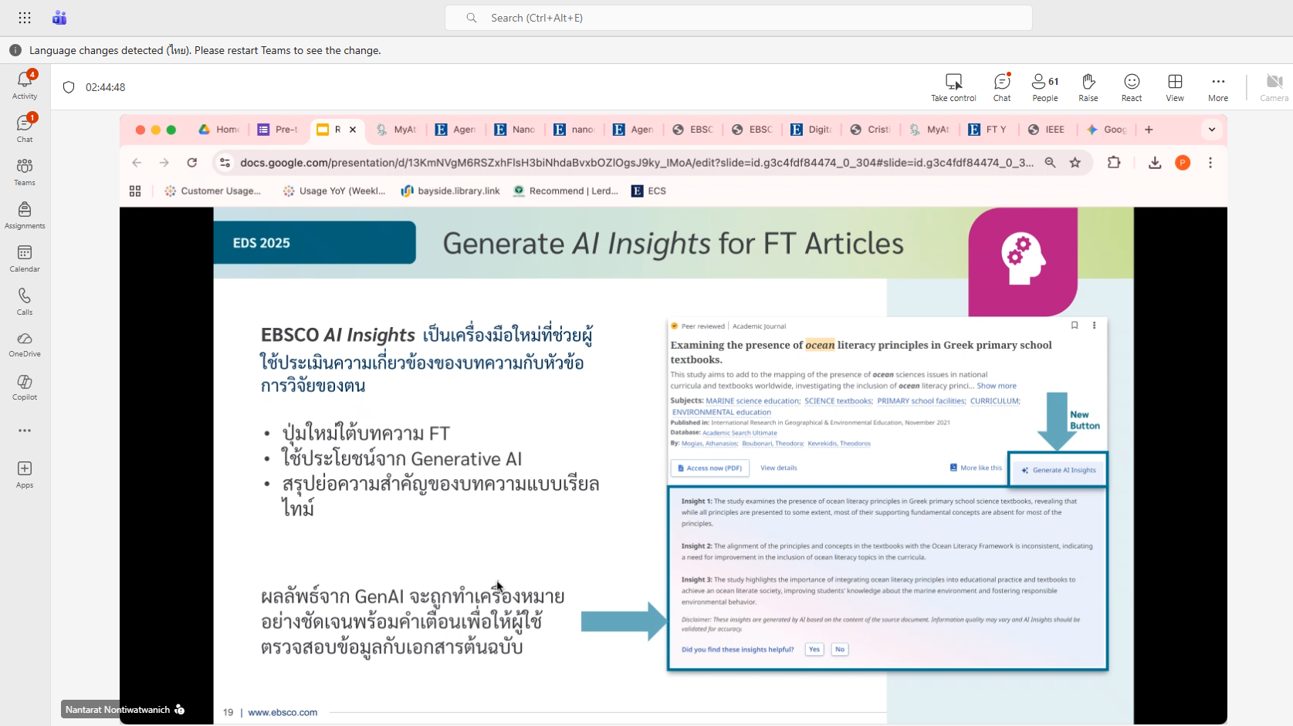Show the People participants list
This screenshot has width=1293, height=726.
click(x=1045, y=87)
